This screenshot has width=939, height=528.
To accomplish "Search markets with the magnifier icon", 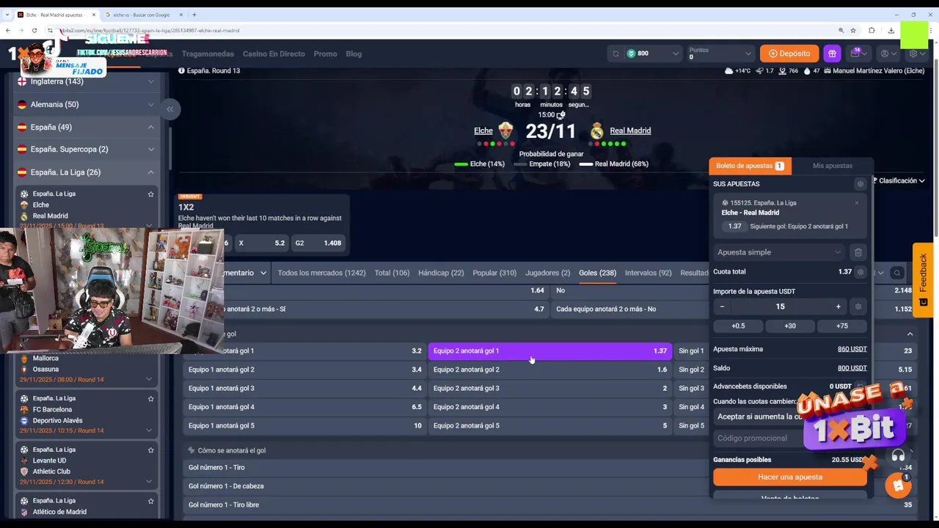I will click(896, 273).
